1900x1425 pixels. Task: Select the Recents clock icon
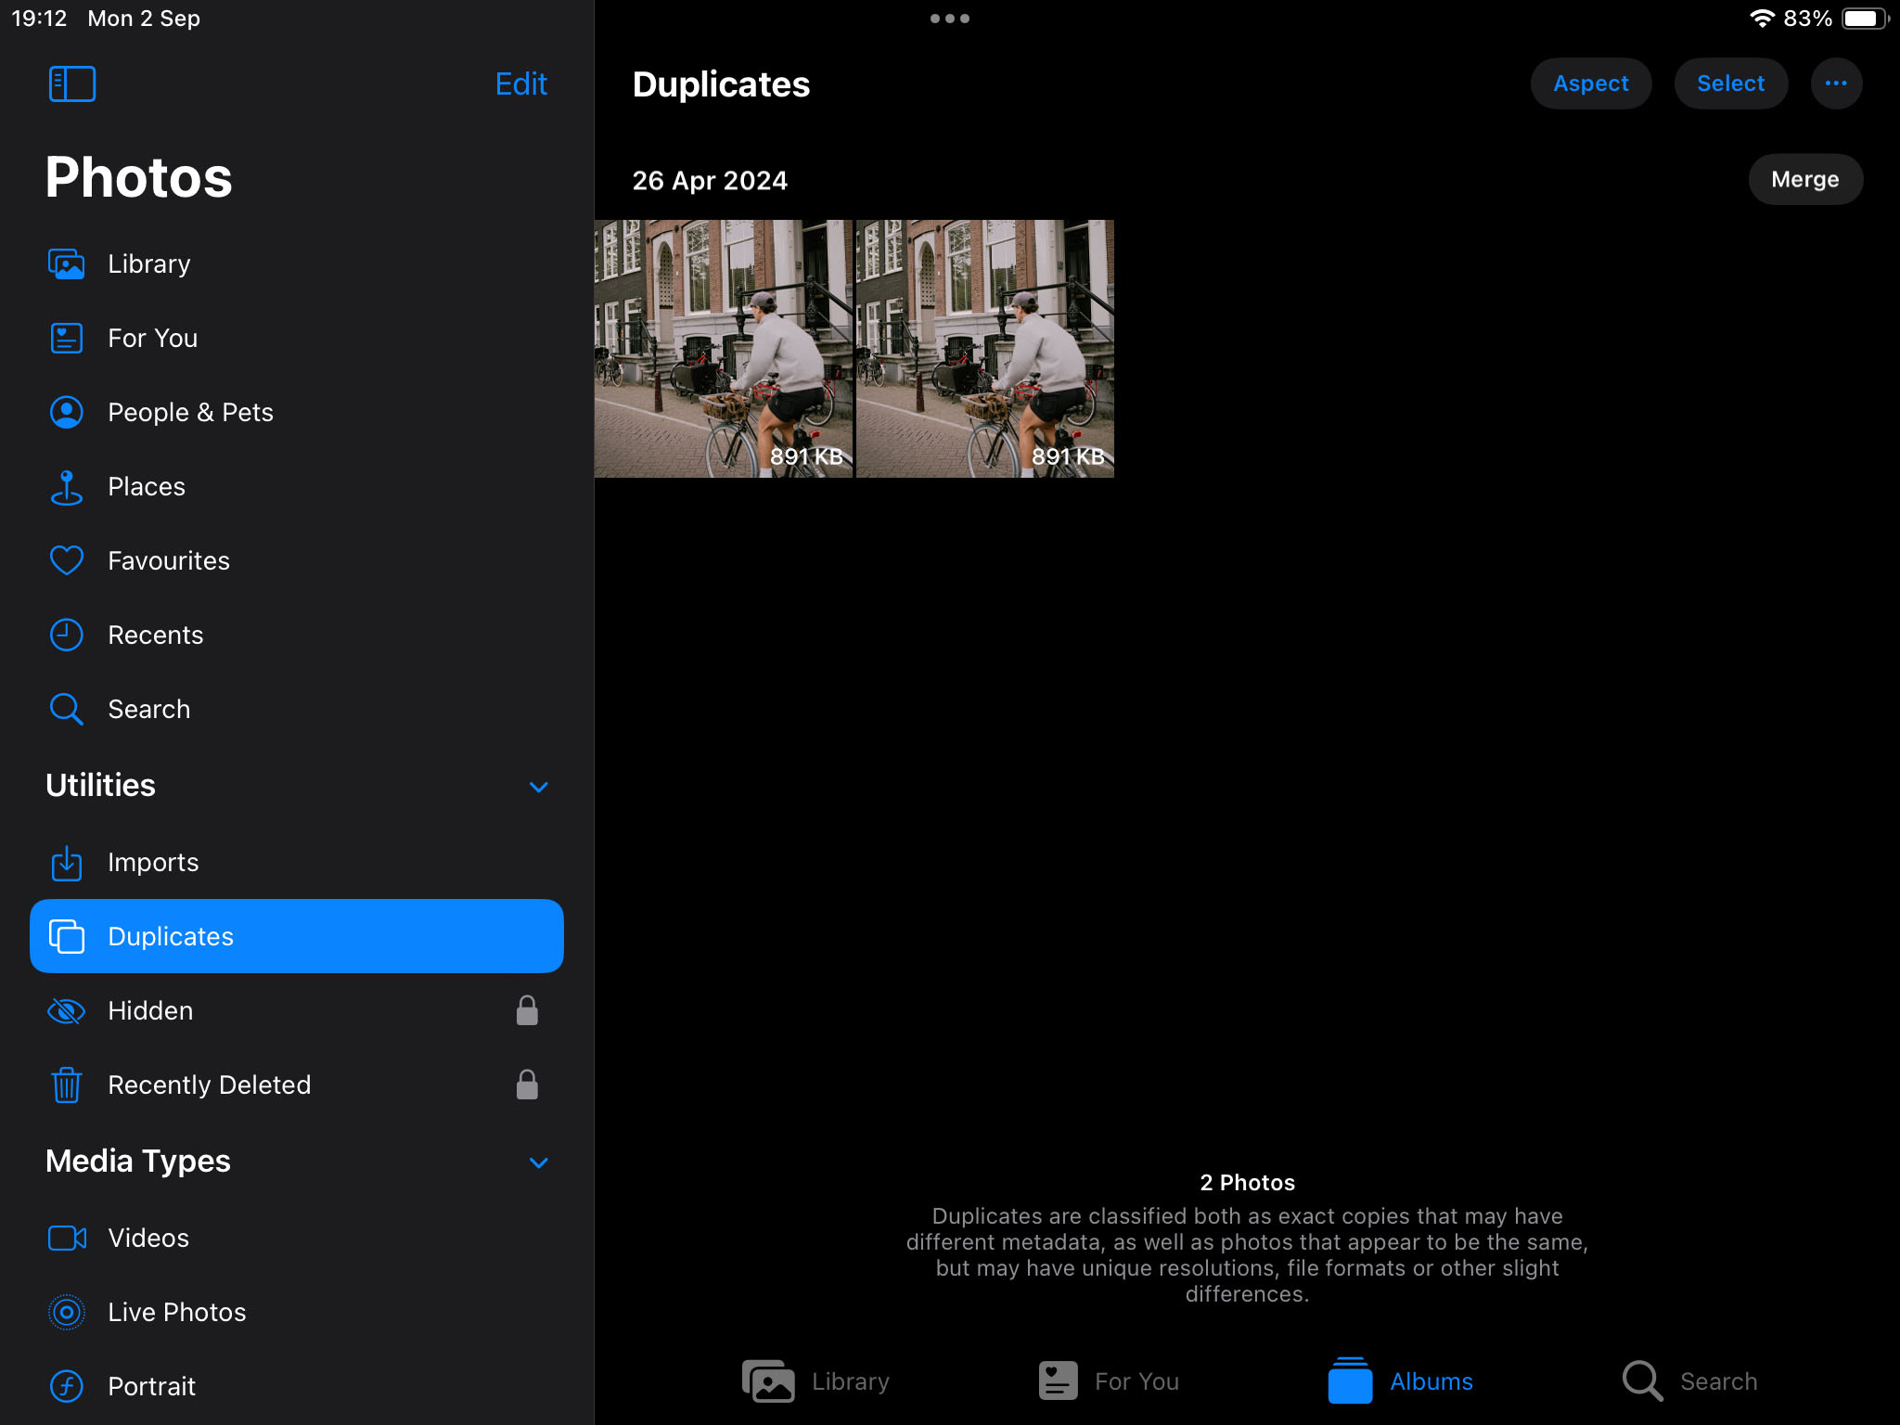(68, 633)
